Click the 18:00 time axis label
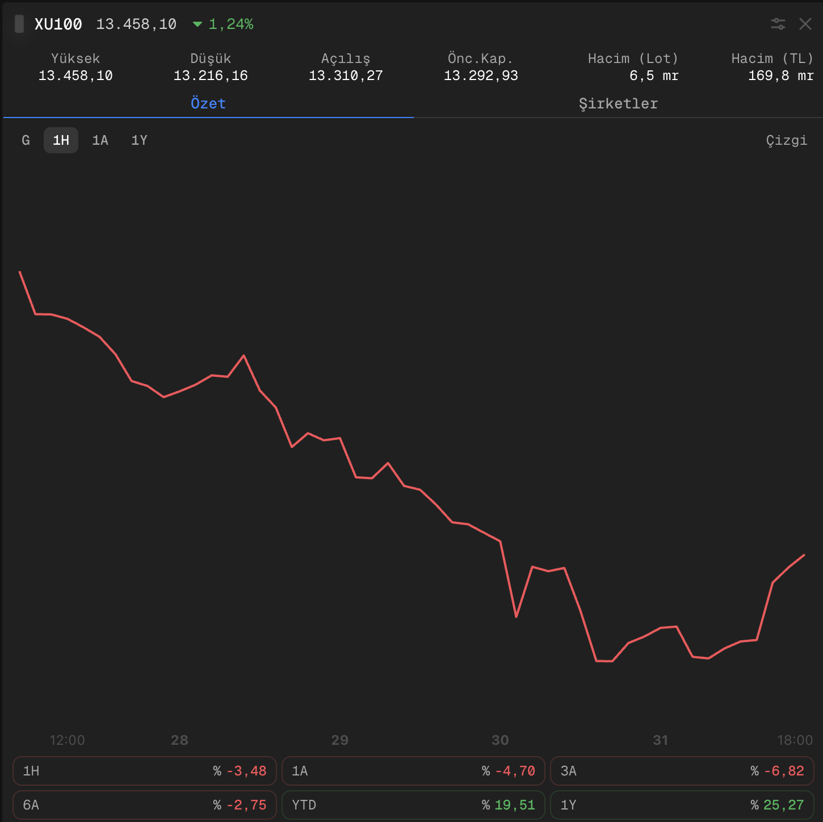Viewport: 823px width, 822px height. coord(795,740)
